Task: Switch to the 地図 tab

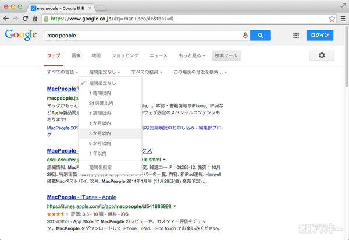Action: coord(96,55)
